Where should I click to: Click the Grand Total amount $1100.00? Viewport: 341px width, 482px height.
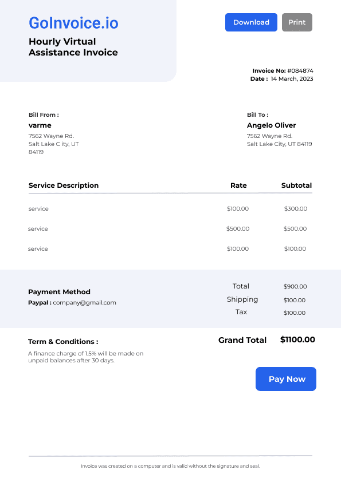coord(297,339)
